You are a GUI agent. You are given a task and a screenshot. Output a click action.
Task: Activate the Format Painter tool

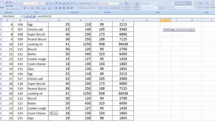tap(13, 9)
